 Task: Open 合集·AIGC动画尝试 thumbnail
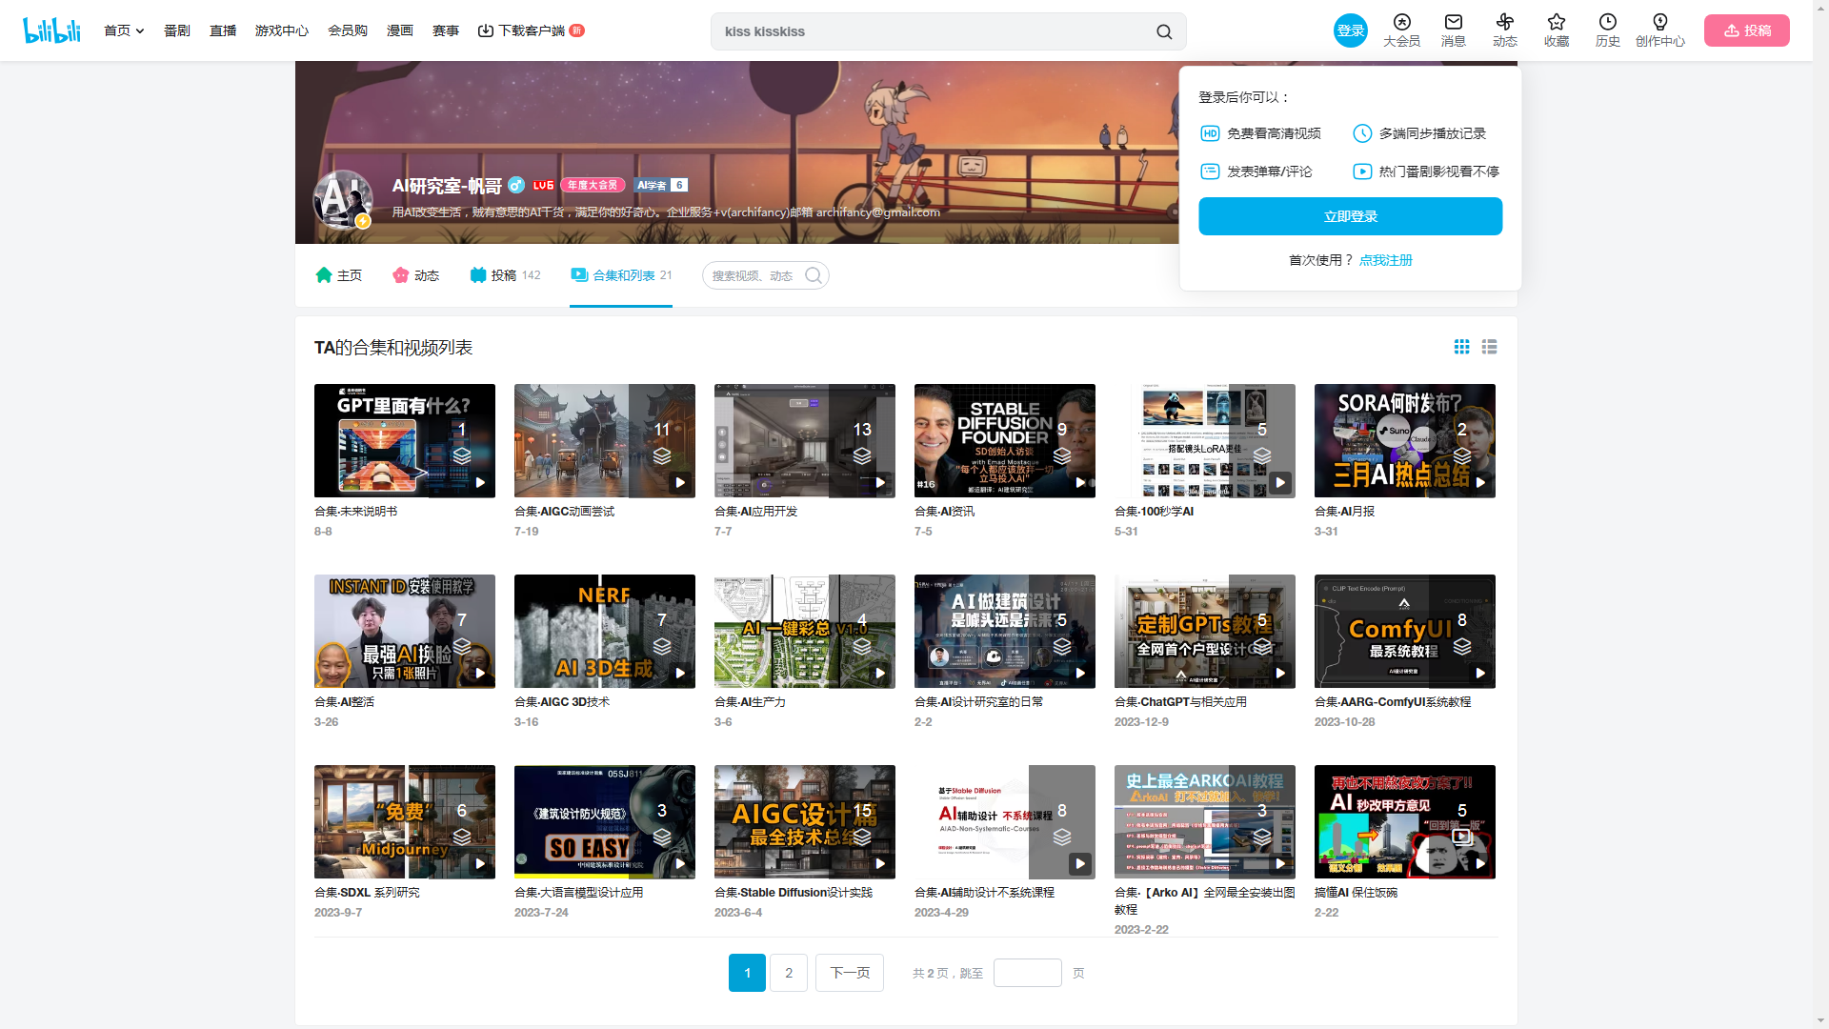pos(605,440)
